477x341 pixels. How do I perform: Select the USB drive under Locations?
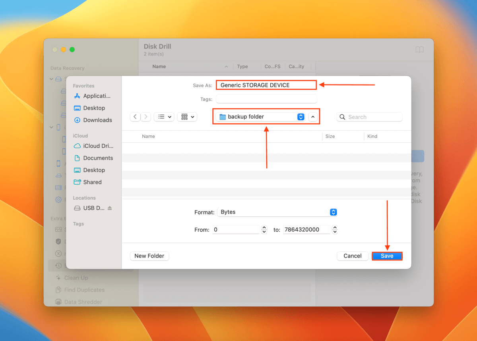pos(89,208)
